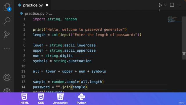This screenshot has height=105, width=186.
Task: Click "all" variable on line 11
Action: pyautogui.click(x=36, y=71)
